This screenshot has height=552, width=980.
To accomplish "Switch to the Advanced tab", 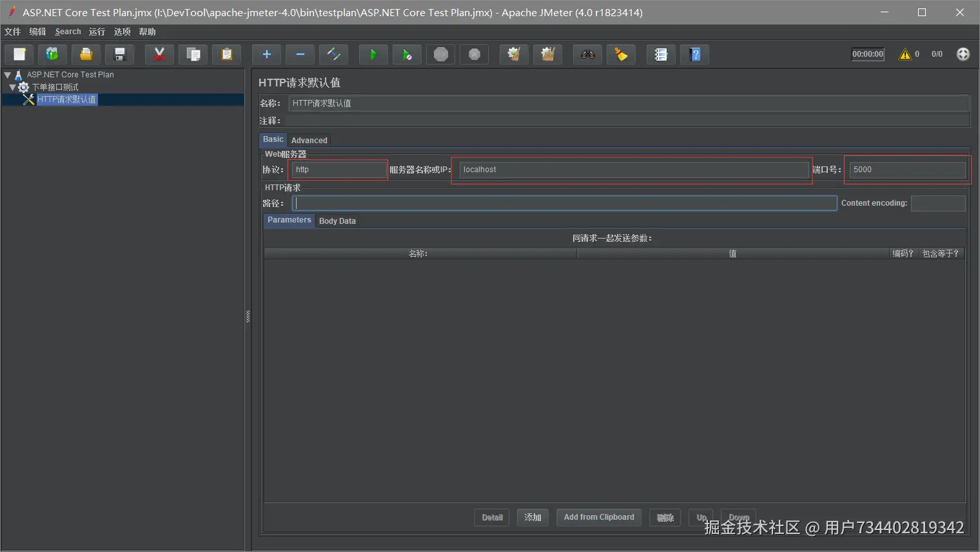I will (309, 140).
